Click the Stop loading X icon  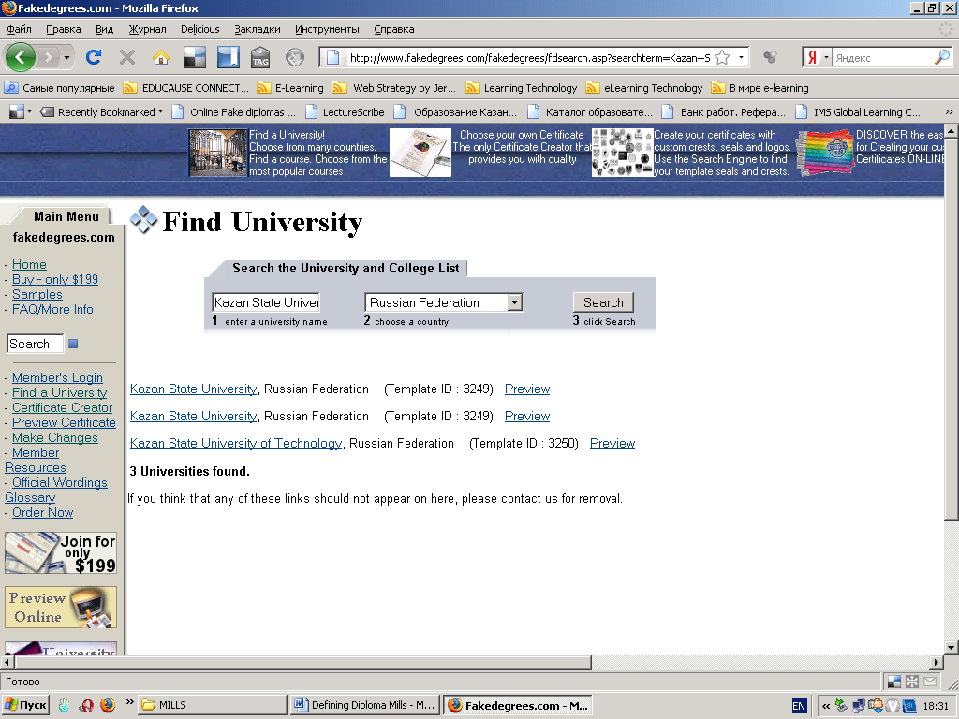tap(127, 57)
